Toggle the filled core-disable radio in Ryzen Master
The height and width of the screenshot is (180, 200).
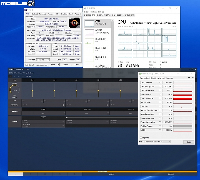(63, 105)
